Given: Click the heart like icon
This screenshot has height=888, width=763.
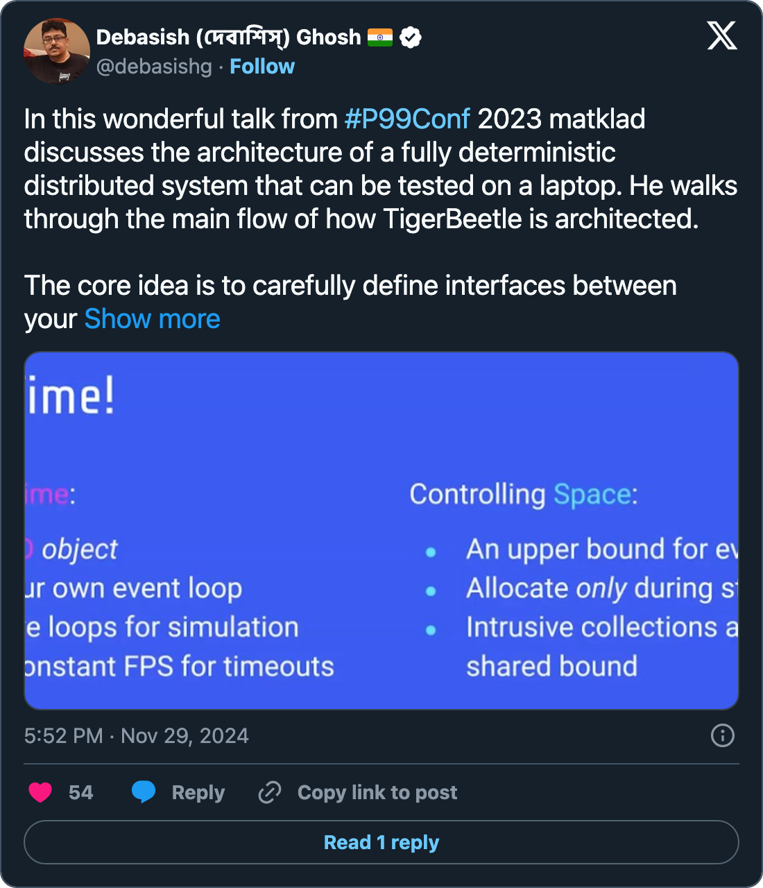Looking at the screenshot, I should click(40, 792).
